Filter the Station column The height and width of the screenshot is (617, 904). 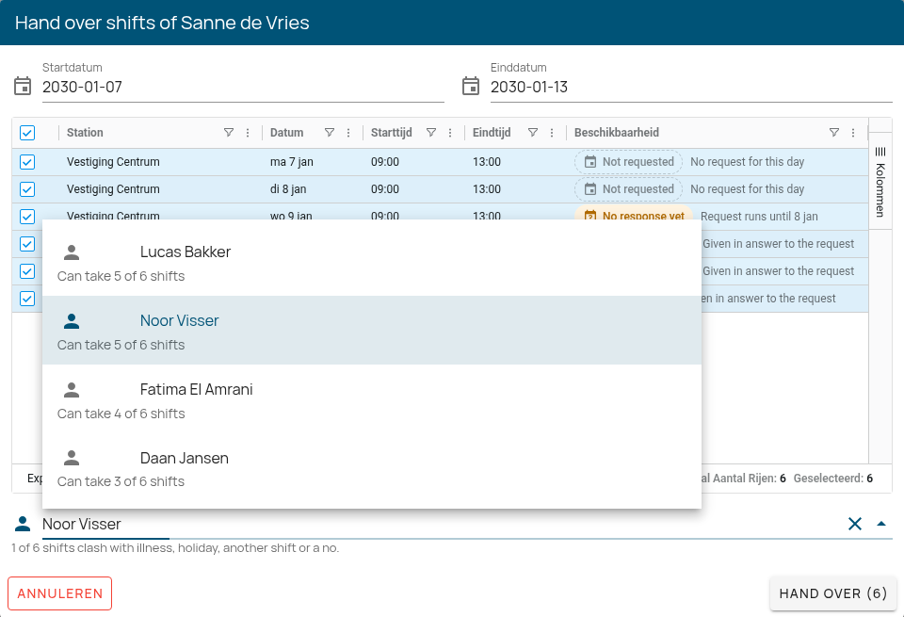pos(229,133)
